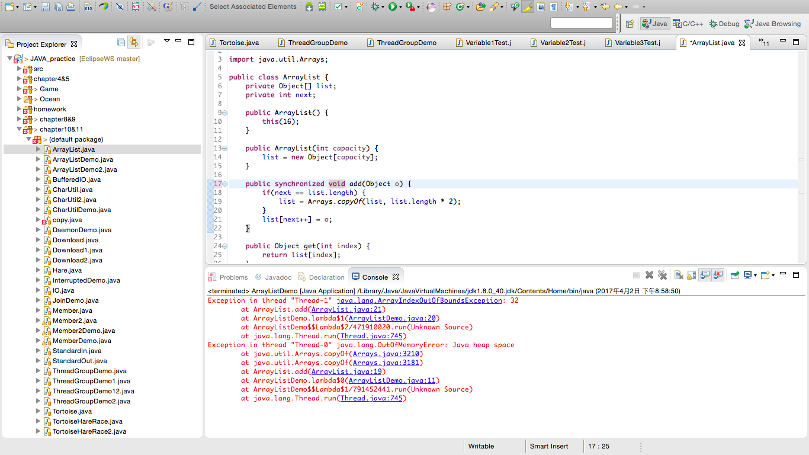Toggle Link with Editor in Project Explorer

[134, 43]
